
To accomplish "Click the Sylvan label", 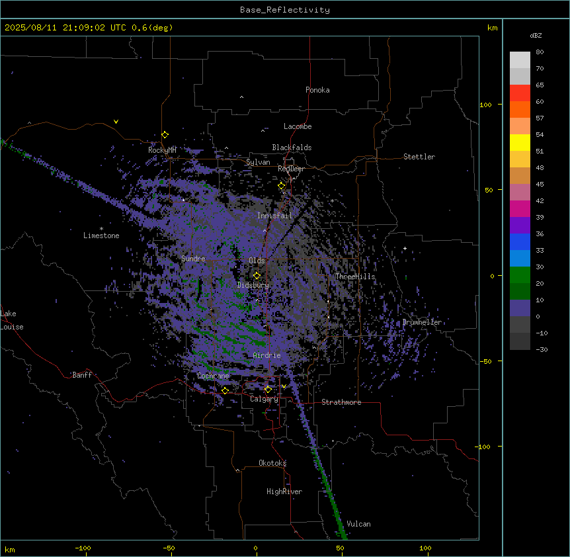I will point(258,162).
